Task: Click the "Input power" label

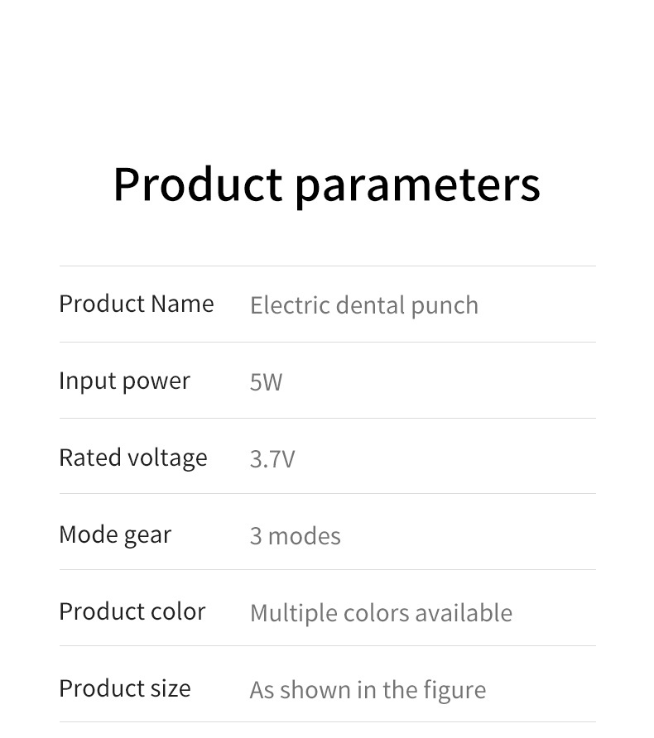Action: pyautogui.click(x=124, y=381)
